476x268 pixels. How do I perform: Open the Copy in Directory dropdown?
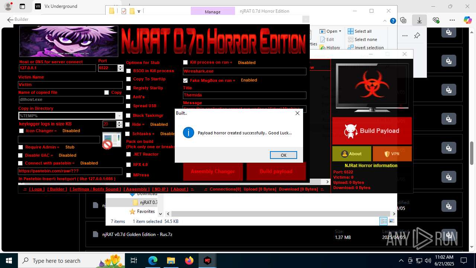tap(119, 116)
